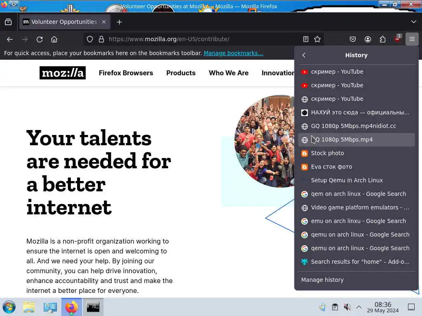Open the Eva сток фото history entry
This screenshot has height=316, width=422.
(x=356, y=167)
